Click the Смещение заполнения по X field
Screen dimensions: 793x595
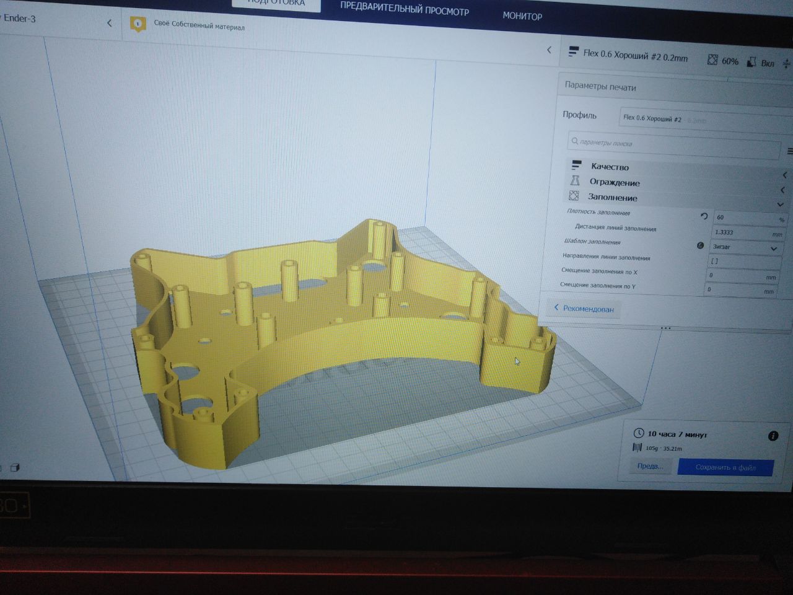(x=742, y=276)
